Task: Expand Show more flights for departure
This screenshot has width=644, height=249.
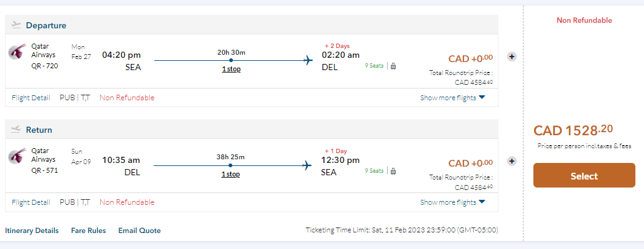Action: click(452, 98)
